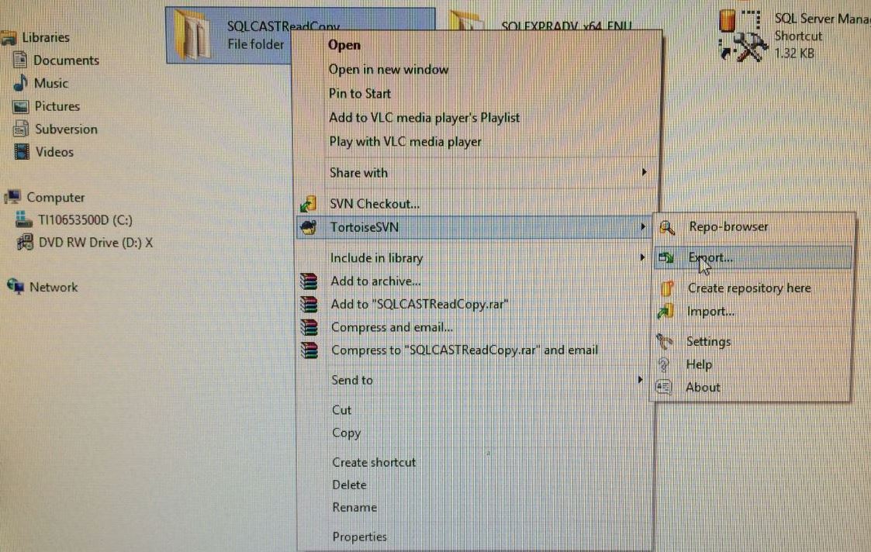The width and height of the screenshot is (871, 552).
Task: Select Compress and email... entry
Action: (x=392, y=327)
